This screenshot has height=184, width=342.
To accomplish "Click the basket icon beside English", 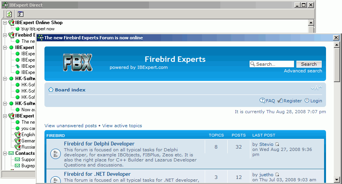I will 18,135.
